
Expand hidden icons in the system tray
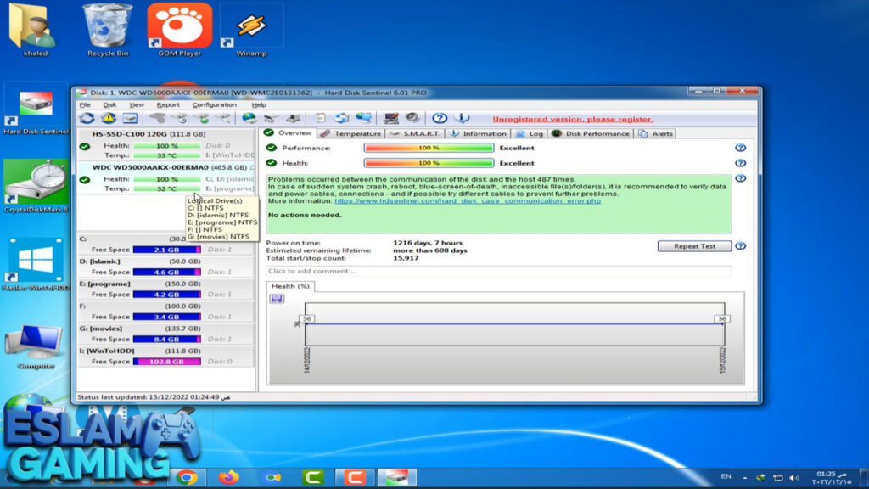[x=743, y=478]
